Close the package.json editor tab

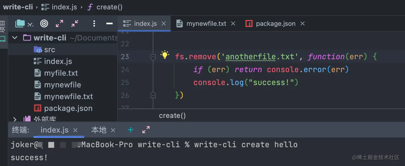pos(303,24)
